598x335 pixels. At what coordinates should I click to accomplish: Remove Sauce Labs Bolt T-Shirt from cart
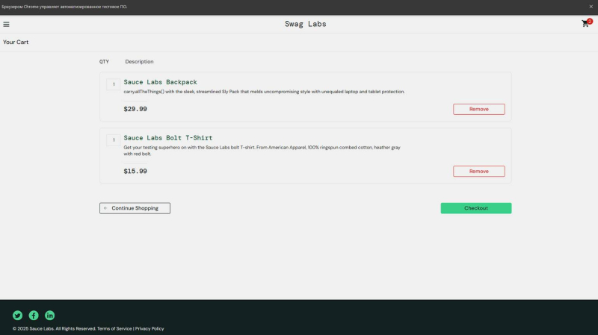pyautogui.click(x=478, y=172)
